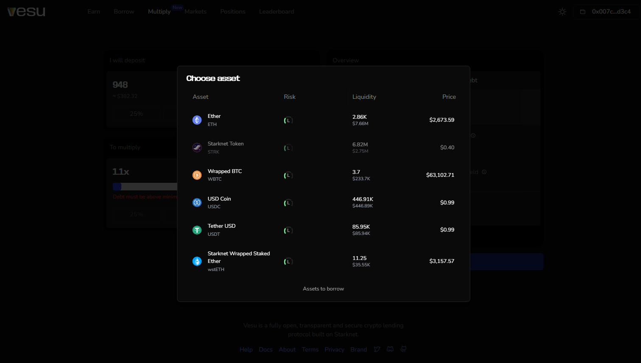Screen dimensions: 641x363
Task: Open the Positions tab
Action: click(x=233, y=11)
